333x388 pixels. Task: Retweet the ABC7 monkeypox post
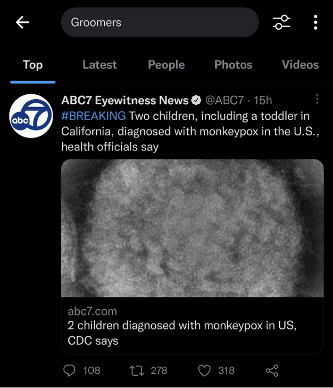coord(137,371)
